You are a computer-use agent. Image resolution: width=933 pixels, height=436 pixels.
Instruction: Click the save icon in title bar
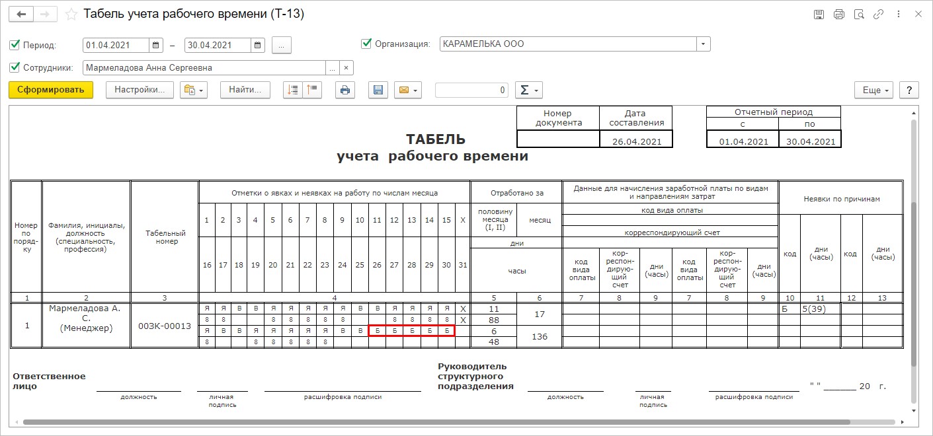point(819,14)
